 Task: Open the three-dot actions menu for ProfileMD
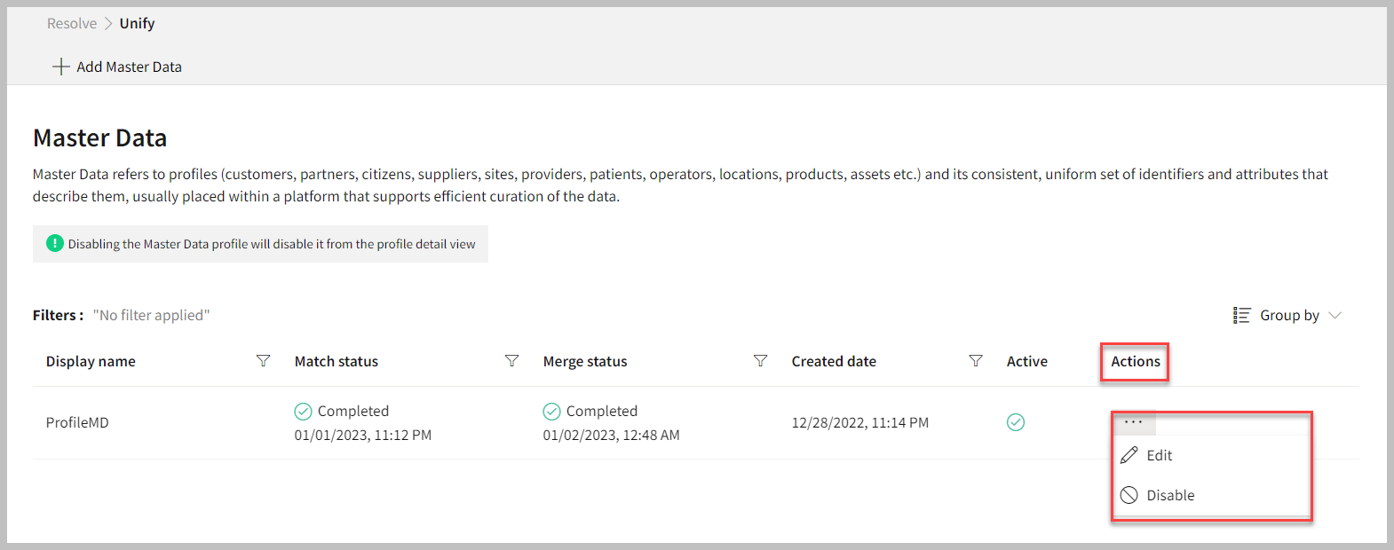pyautogui.click(x=1133, y=422)
